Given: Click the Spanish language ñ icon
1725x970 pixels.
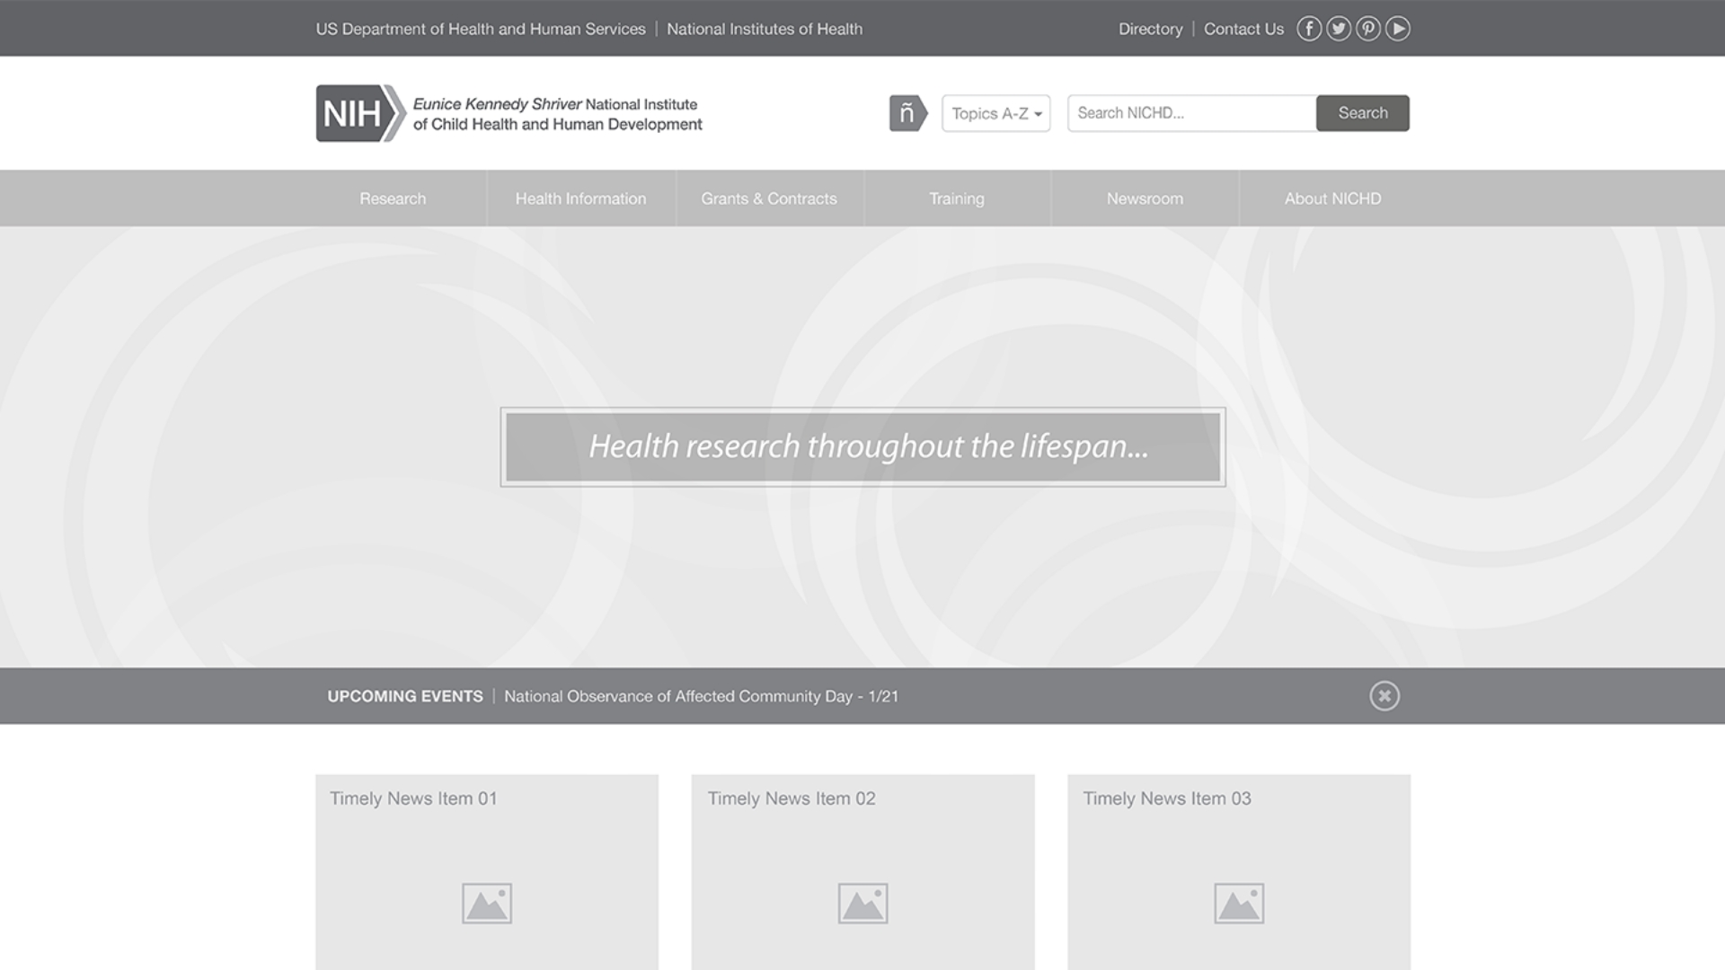Looking at the screenshot, I should (907, 113).
